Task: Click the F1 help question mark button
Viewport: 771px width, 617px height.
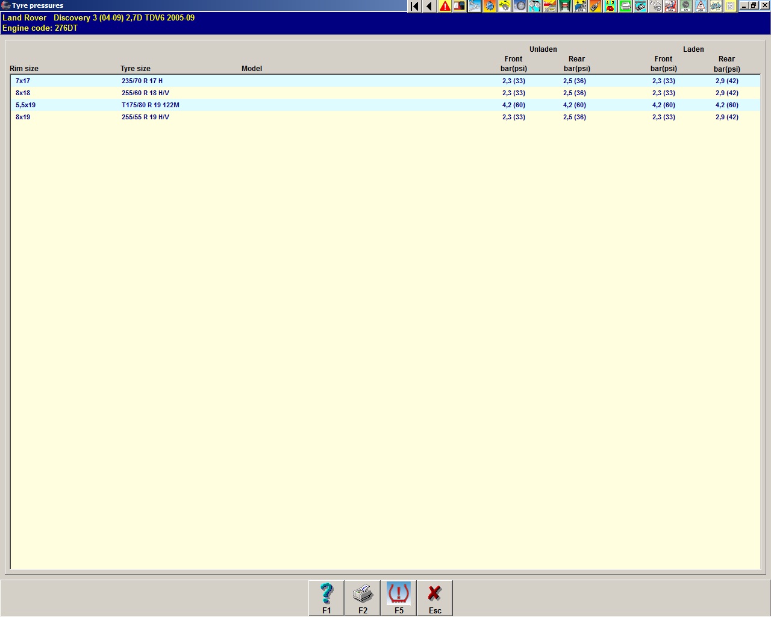Action: click(x=326, y=598)
